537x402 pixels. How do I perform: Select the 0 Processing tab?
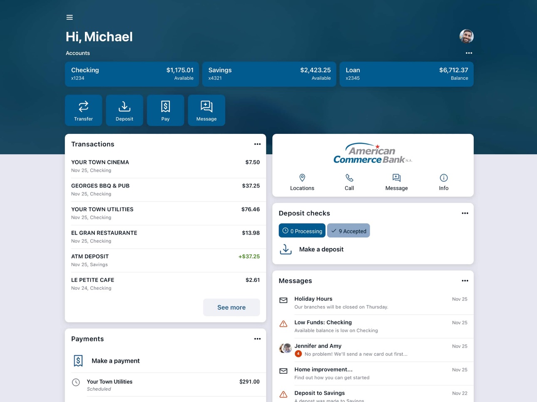pyautogui.click(x=302, y=231)
